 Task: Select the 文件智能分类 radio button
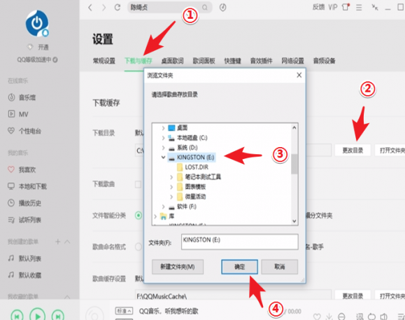point(138,215)
